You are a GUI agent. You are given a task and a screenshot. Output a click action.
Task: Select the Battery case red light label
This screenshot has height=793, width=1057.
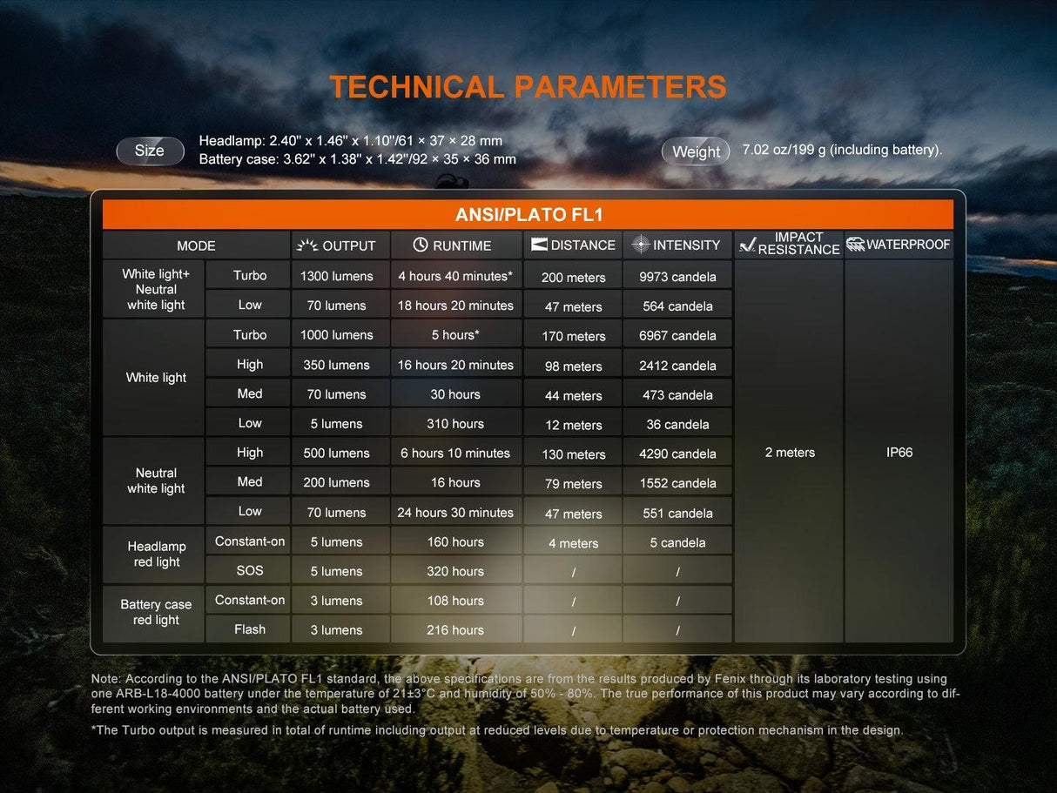156,612
